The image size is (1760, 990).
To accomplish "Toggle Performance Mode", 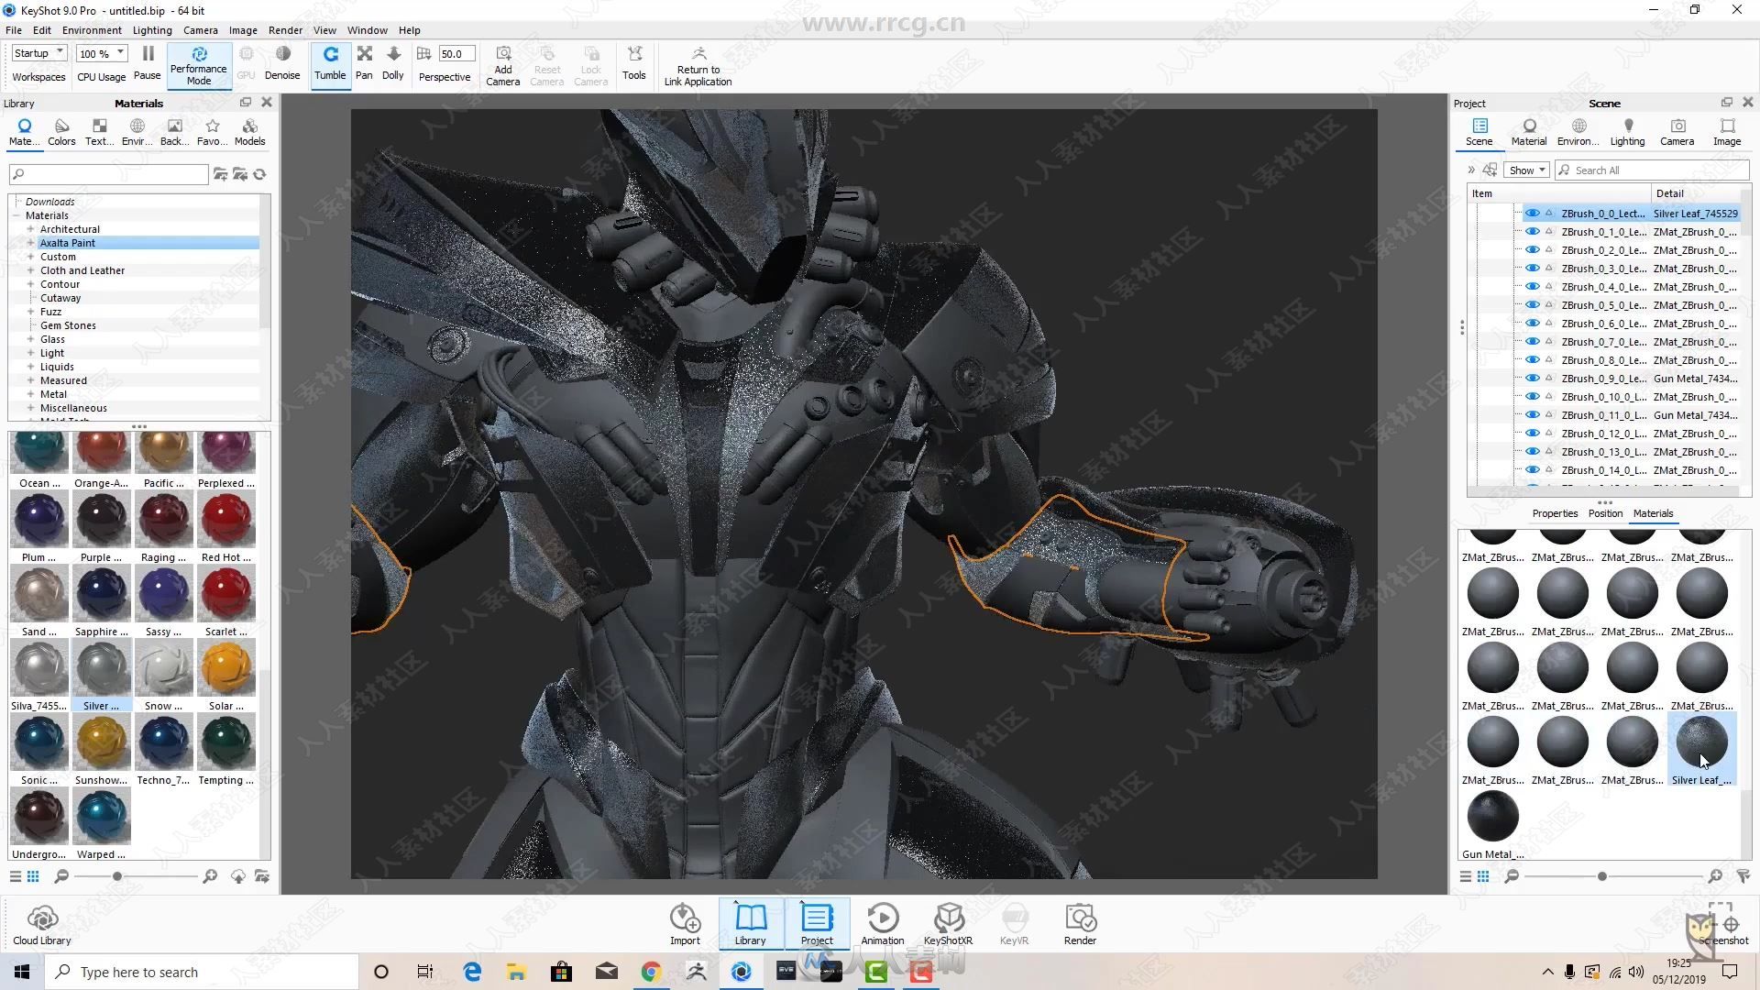I will (x=198, y=65).
